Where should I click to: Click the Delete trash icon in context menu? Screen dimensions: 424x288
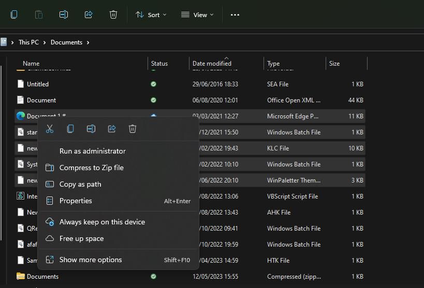[x=133, y=129]
